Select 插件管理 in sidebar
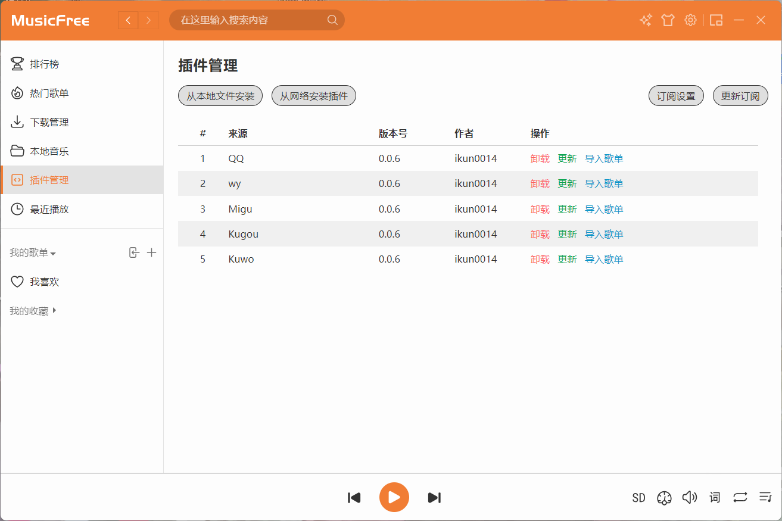The width and height of the screenshot is (782, 521). (82, 180)
